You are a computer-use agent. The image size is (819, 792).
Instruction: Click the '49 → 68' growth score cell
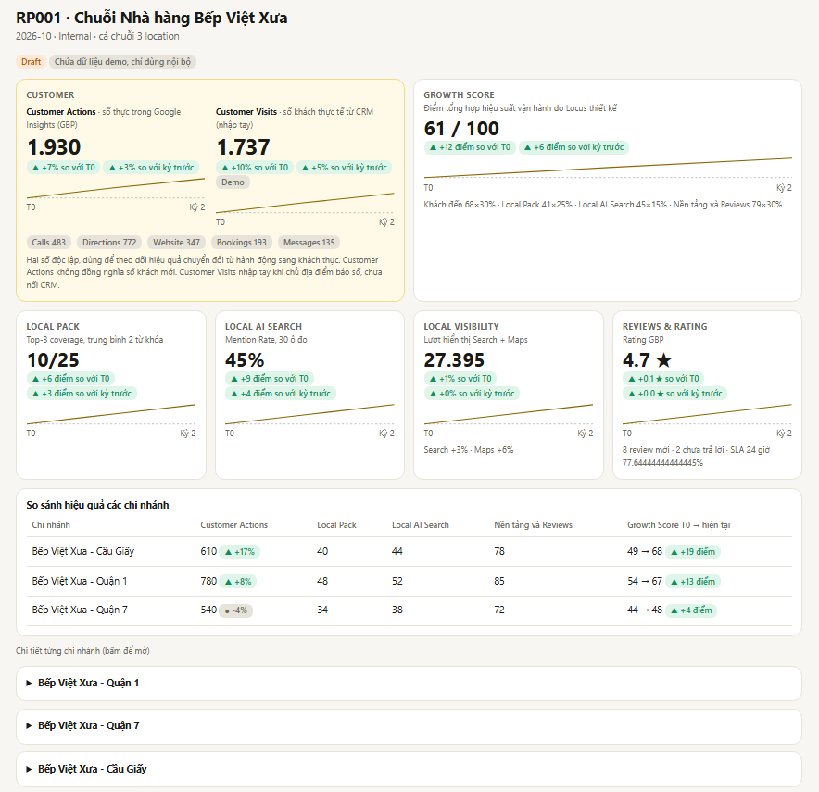click(645, 552)
